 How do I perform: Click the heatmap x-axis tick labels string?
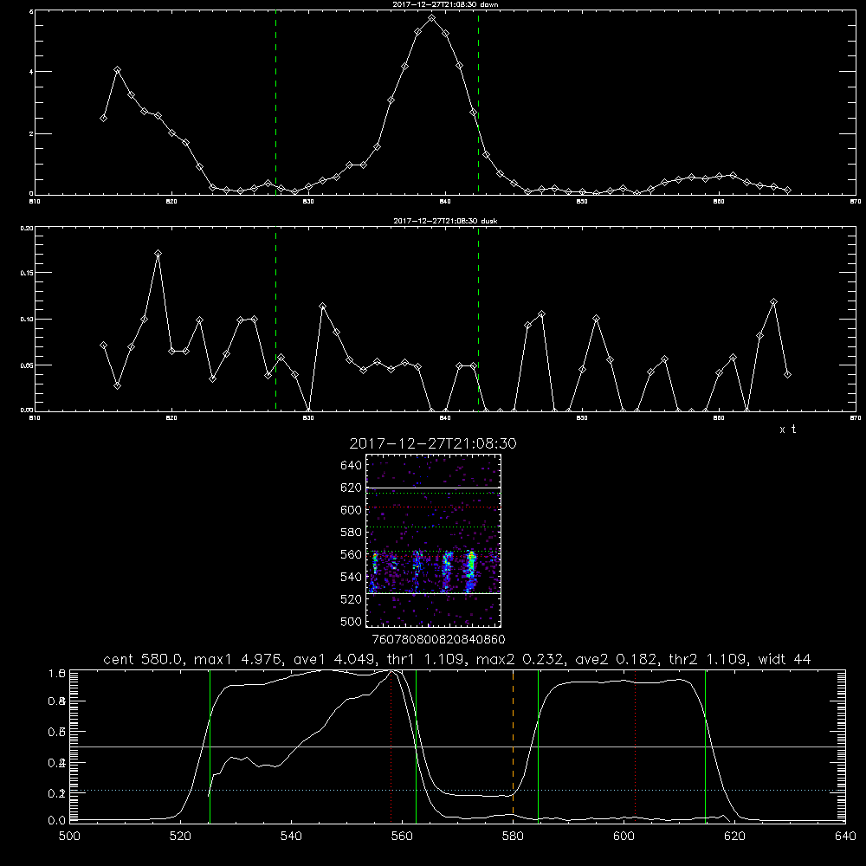[x=438, y=639]
